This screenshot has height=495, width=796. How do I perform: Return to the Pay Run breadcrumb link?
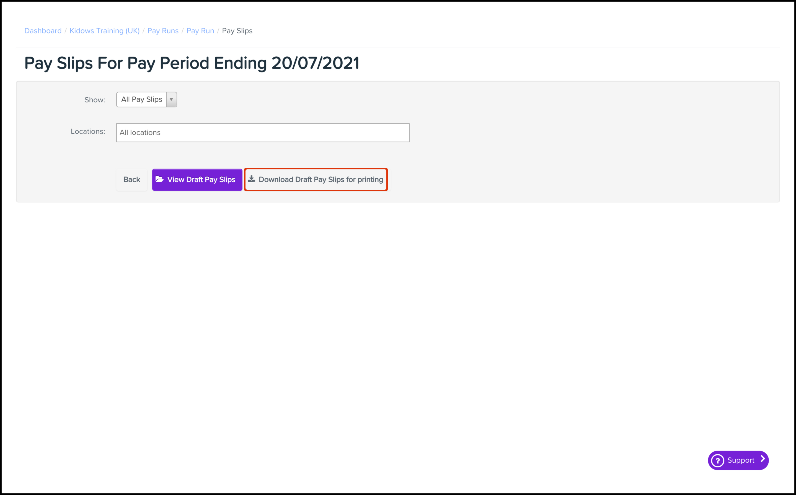click(200, 31)
